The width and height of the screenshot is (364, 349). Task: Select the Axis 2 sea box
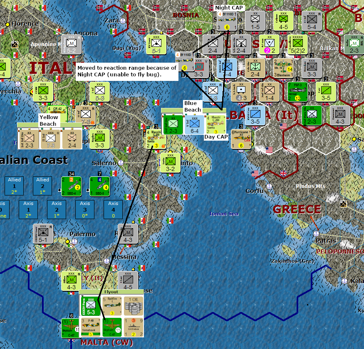pos(57,209)
